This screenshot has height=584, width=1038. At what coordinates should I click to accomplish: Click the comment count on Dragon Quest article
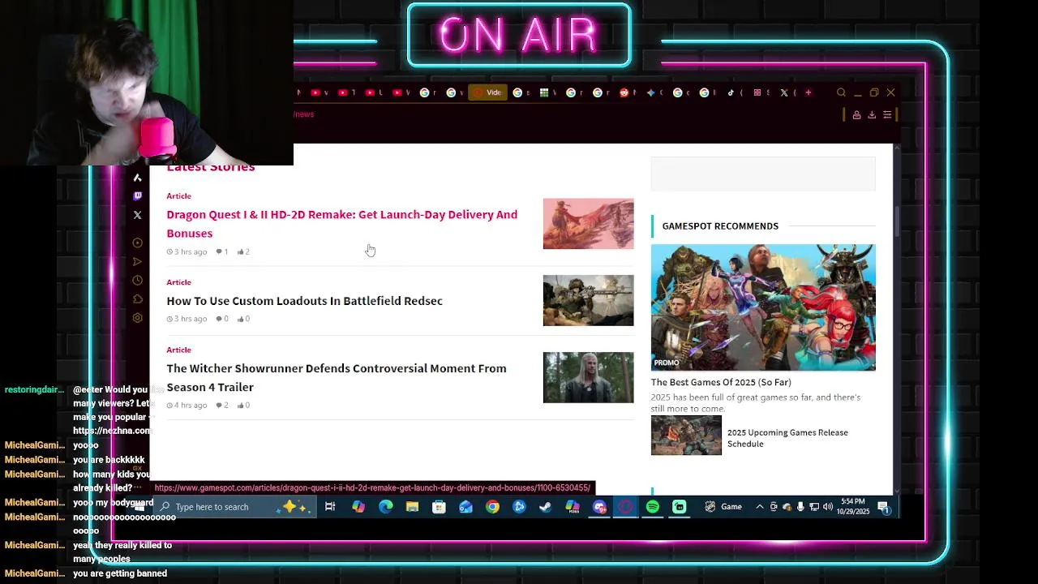pos(222,251)
